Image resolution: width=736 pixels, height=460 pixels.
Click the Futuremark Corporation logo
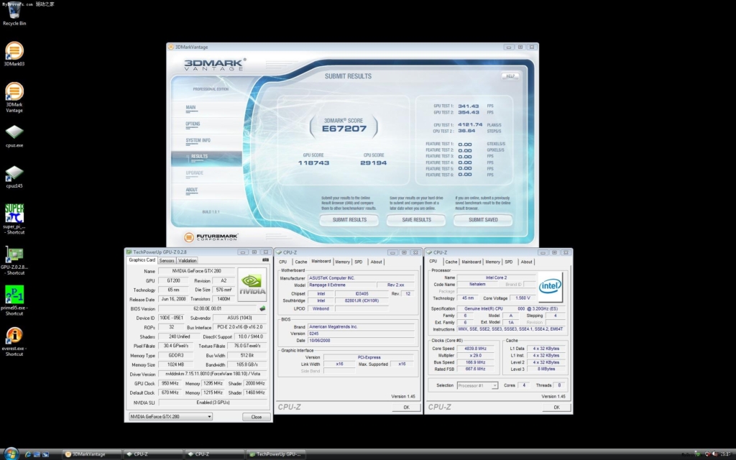(x=211, y=237)
